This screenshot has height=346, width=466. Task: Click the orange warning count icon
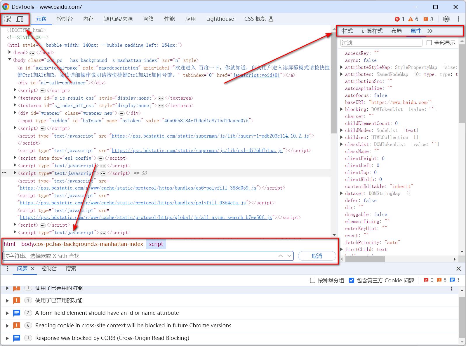[411, 19]
